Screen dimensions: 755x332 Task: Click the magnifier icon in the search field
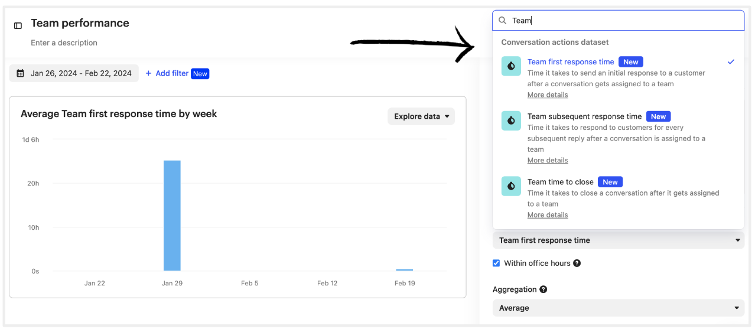point(503,20)
